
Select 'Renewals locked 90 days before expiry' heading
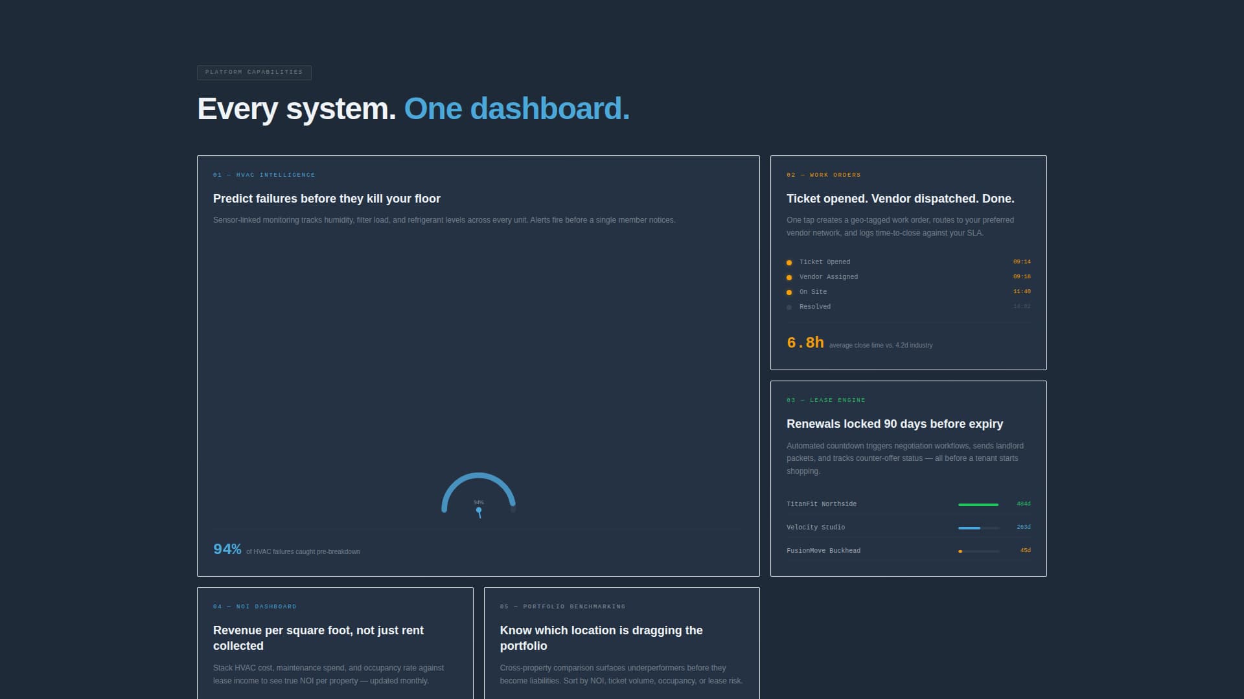[x=894, y=424]
